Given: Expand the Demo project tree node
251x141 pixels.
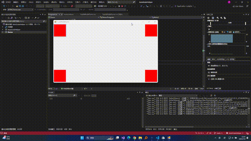Looking at the screenshot, I should 2,32.
